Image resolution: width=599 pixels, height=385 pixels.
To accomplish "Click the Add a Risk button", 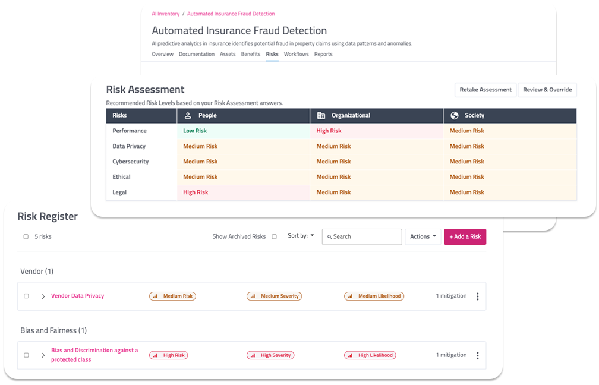I will (465, 236).
